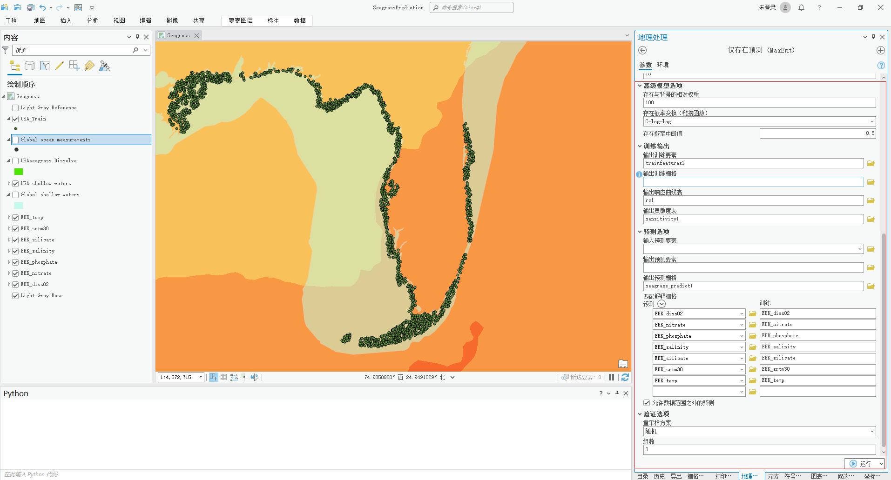Open the 存在概率变换 link function dropdown

coord(871,121)
